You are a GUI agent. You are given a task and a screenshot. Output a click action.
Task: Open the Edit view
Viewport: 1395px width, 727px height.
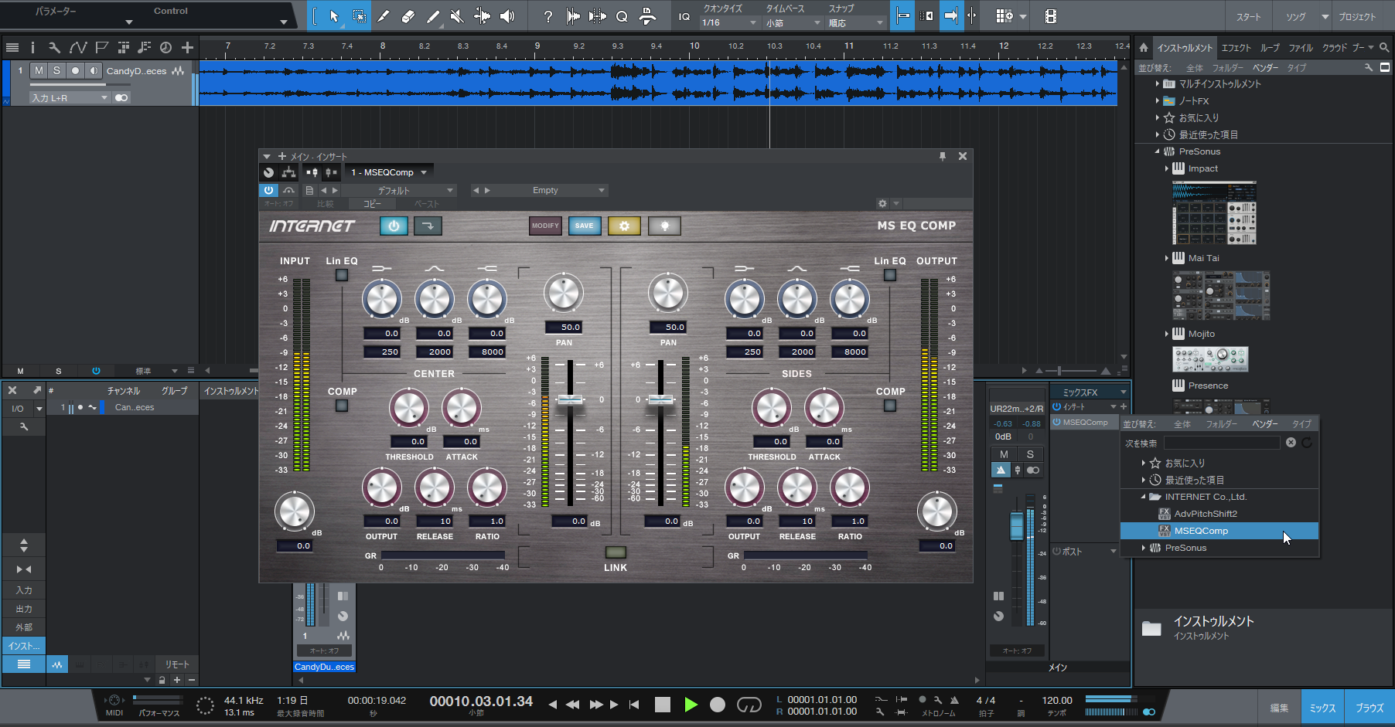tap(1279, 708)
